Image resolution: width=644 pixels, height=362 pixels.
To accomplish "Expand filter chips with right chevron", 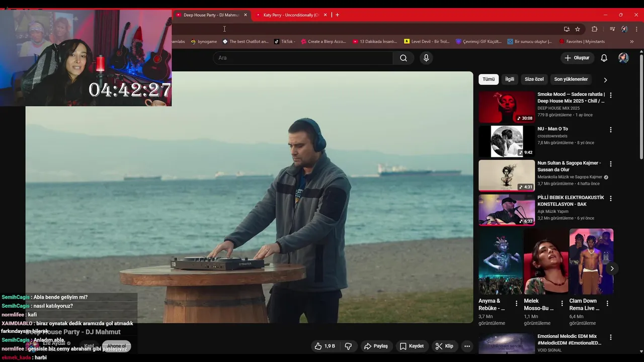I will tap(605, 79).
